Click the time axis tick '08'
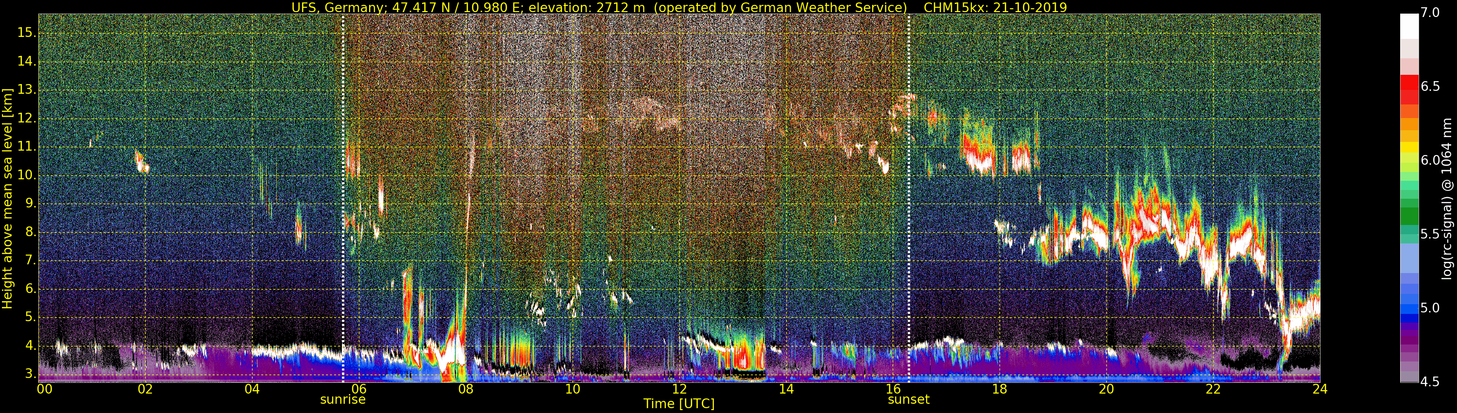1457x413 pixels. [465, 389]
